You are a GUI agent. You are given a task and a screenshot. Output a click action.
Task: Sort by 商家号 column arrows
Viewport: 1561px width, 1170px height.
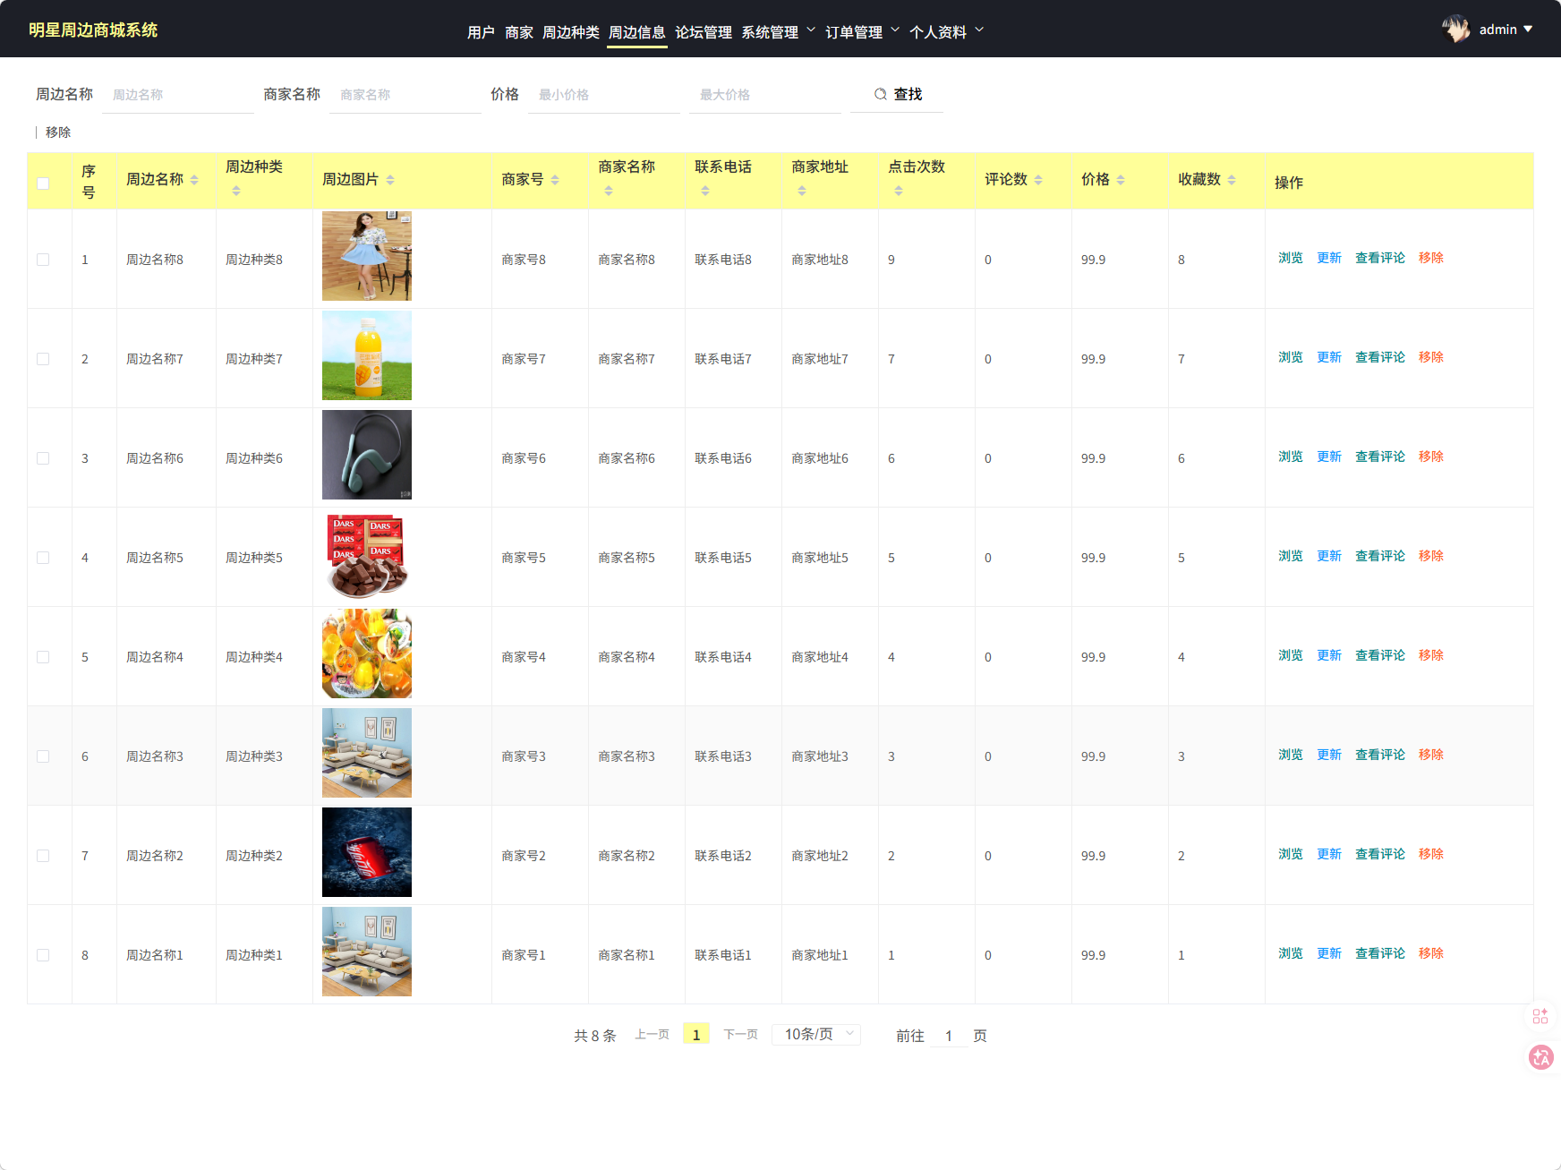(x=555, y=180)
